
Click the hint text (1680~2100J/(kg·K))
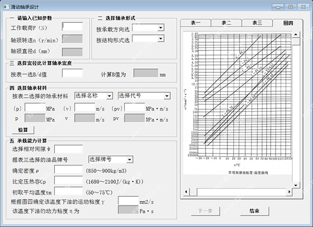pyautogui.click(x=114, y=182)
